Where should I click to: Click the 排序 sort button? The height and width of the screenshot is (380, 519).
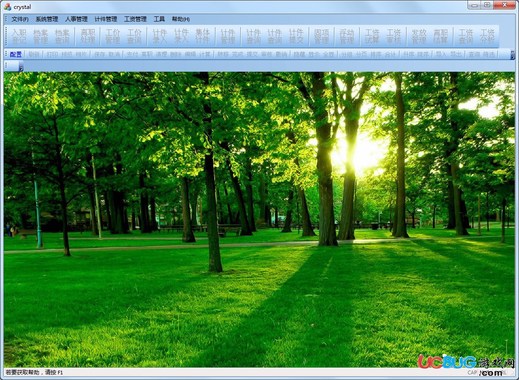376,54
